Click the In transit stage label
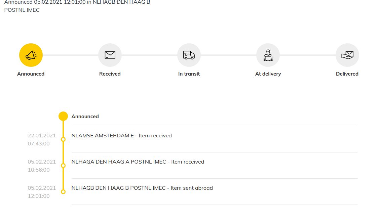 point(189,74)
